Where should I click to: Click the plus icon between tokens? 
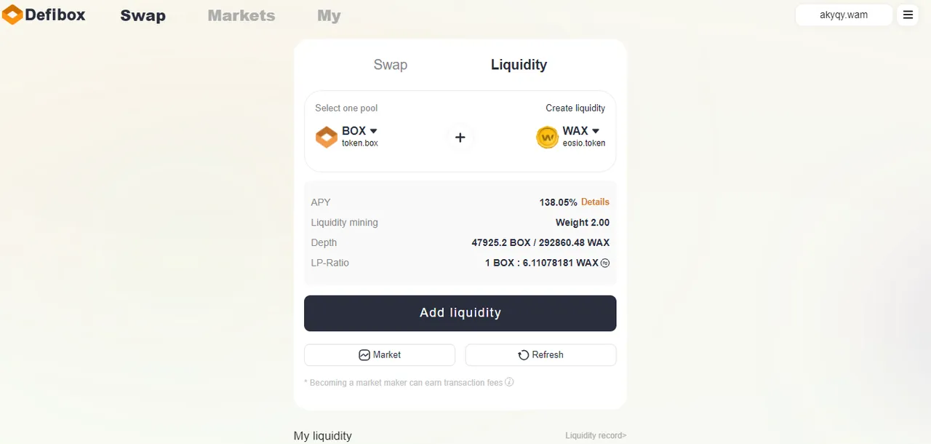coord(460,138)
